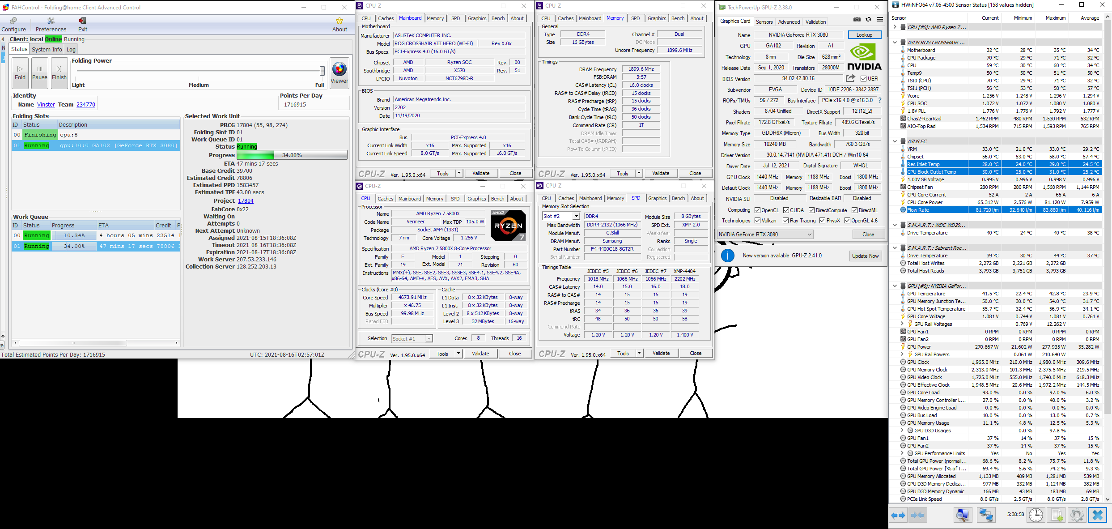
Task: Collapse the ASUS ROG CROSSHAIR sensor group
Action: tap(895, 43)
